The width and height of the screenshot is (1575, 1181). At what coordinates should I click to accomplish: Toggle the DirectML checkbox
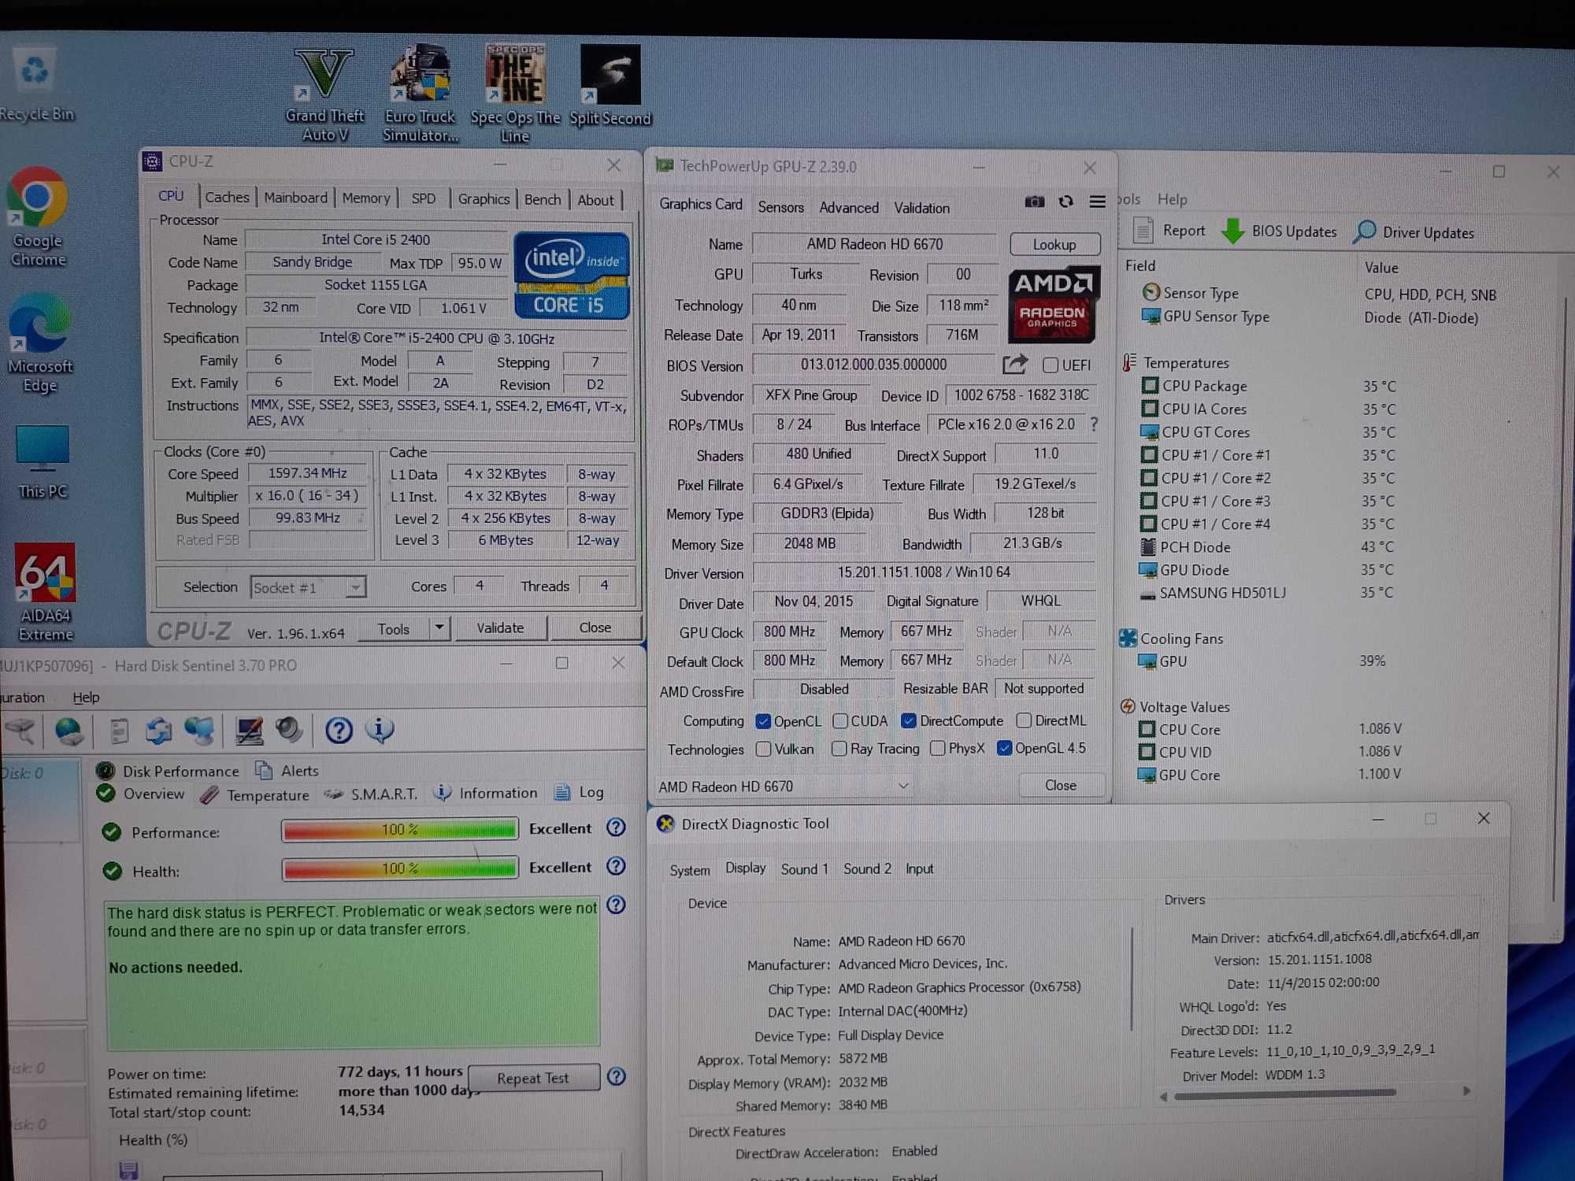1024,720
